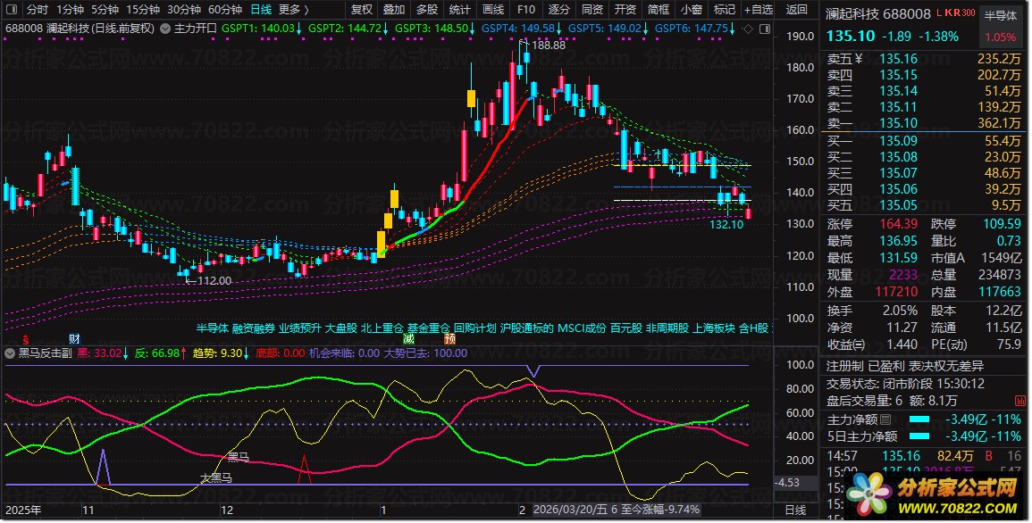The image size is (1032, 523).
Task: Click the red § marker icon
Action: 27,339
